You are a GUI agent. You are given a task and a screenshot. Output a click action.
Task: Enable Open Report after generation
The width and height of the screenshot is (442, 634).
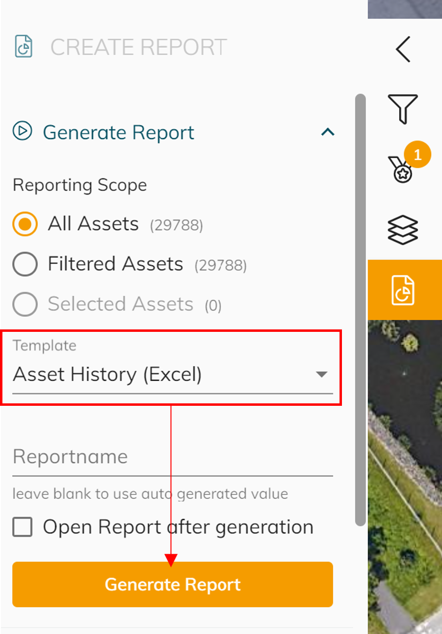tap(22, 526)
